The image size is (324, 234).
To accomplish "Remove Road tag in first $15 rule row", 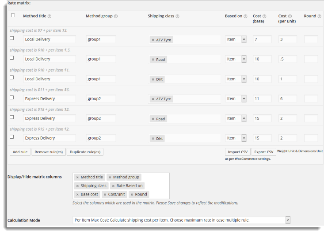I will [153, 119].
